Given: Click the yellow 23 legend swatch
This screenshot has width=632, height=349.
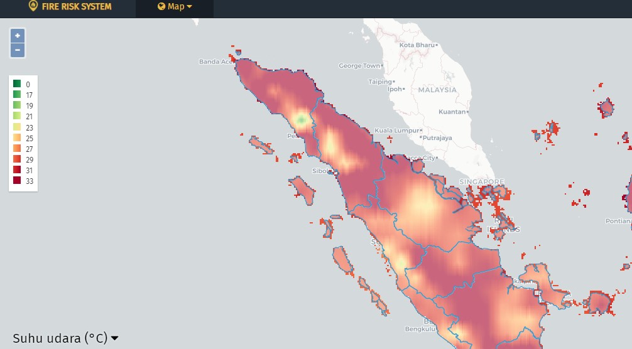Looking at the screenshot, I should [17, 127].
